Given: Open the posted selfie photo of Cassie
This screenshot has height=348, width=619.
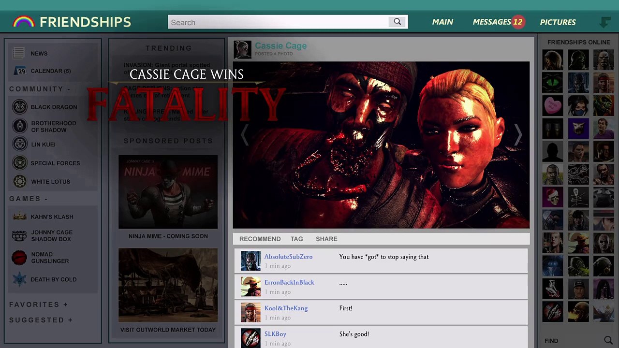Looking at the screenshot, I should pyautogui.click(x=381, y=145).
